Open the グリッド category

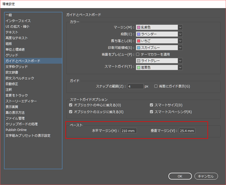pyautogui.click(x=33, y=55)
